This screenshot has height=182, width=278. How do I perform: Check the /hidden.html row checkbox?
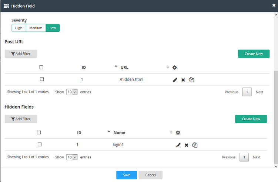point(42,79)
